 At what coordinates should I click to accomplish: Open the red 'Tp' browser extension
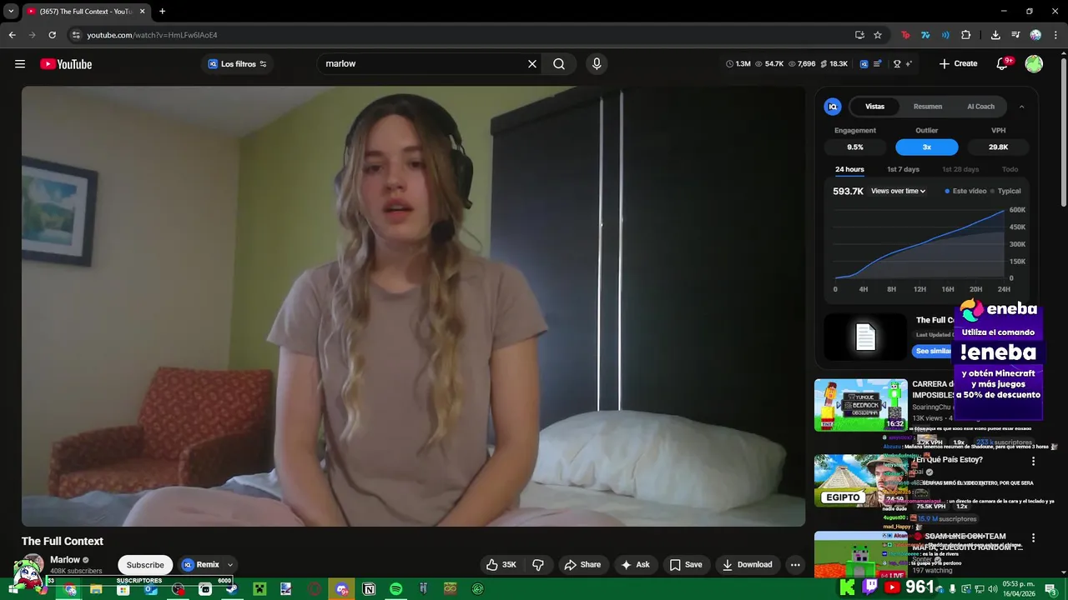point(905,35)
